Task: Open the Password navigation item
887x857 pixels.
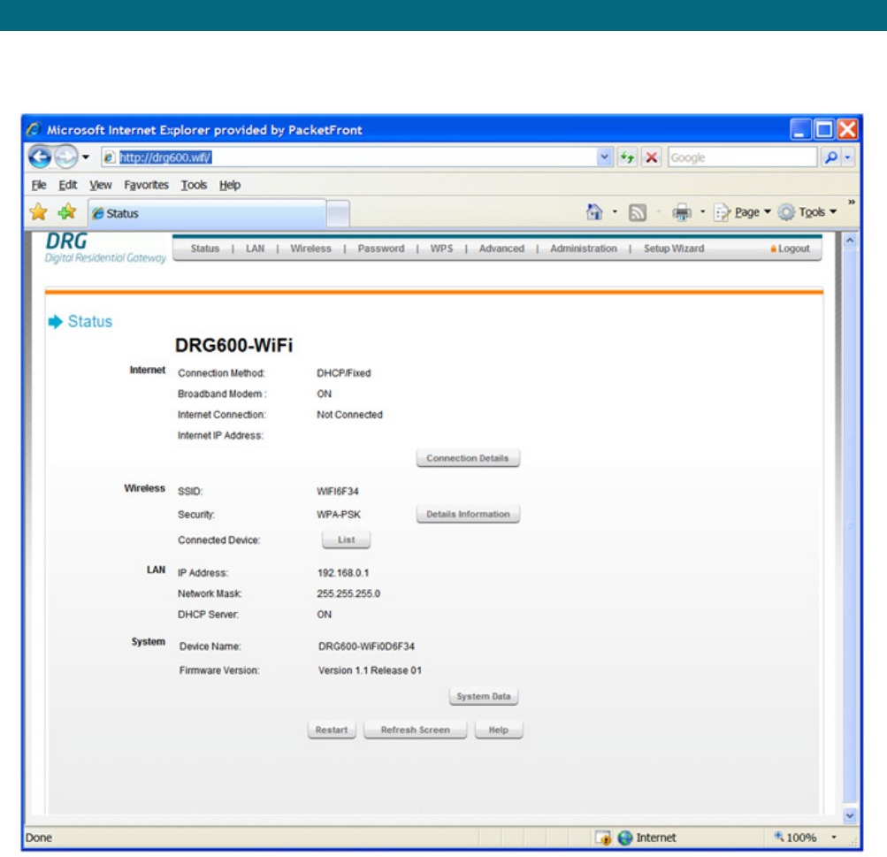Action: (380, 249)
